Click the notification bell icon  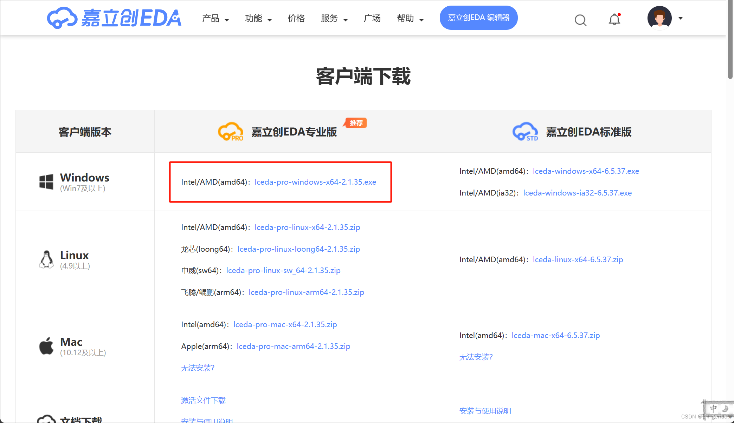point(614,19)
